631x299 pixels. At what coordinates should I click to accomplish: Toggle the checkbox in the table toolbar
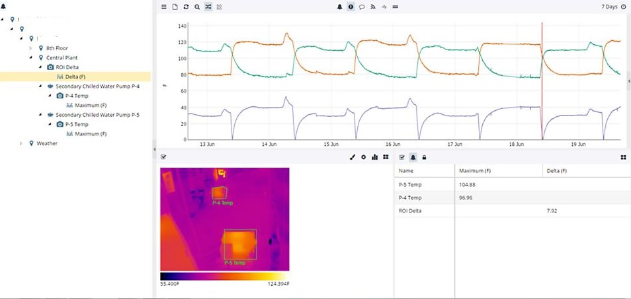pyautogui.click(x=401, y=157)
